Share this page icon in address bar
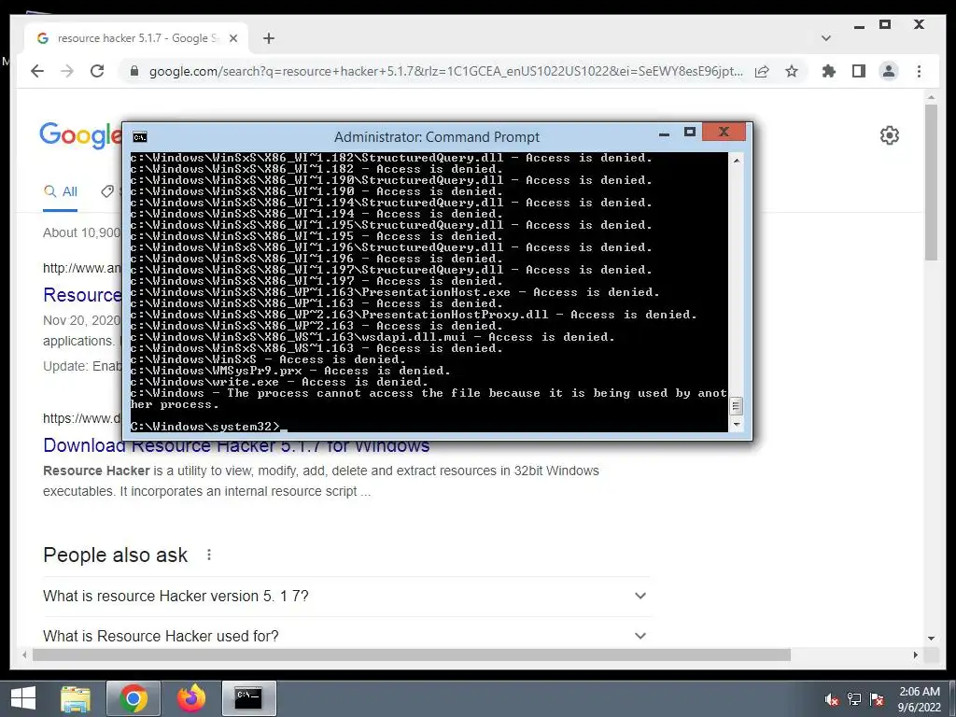The height and width of the screenshot is (717, 956). [x=762, y=71]
